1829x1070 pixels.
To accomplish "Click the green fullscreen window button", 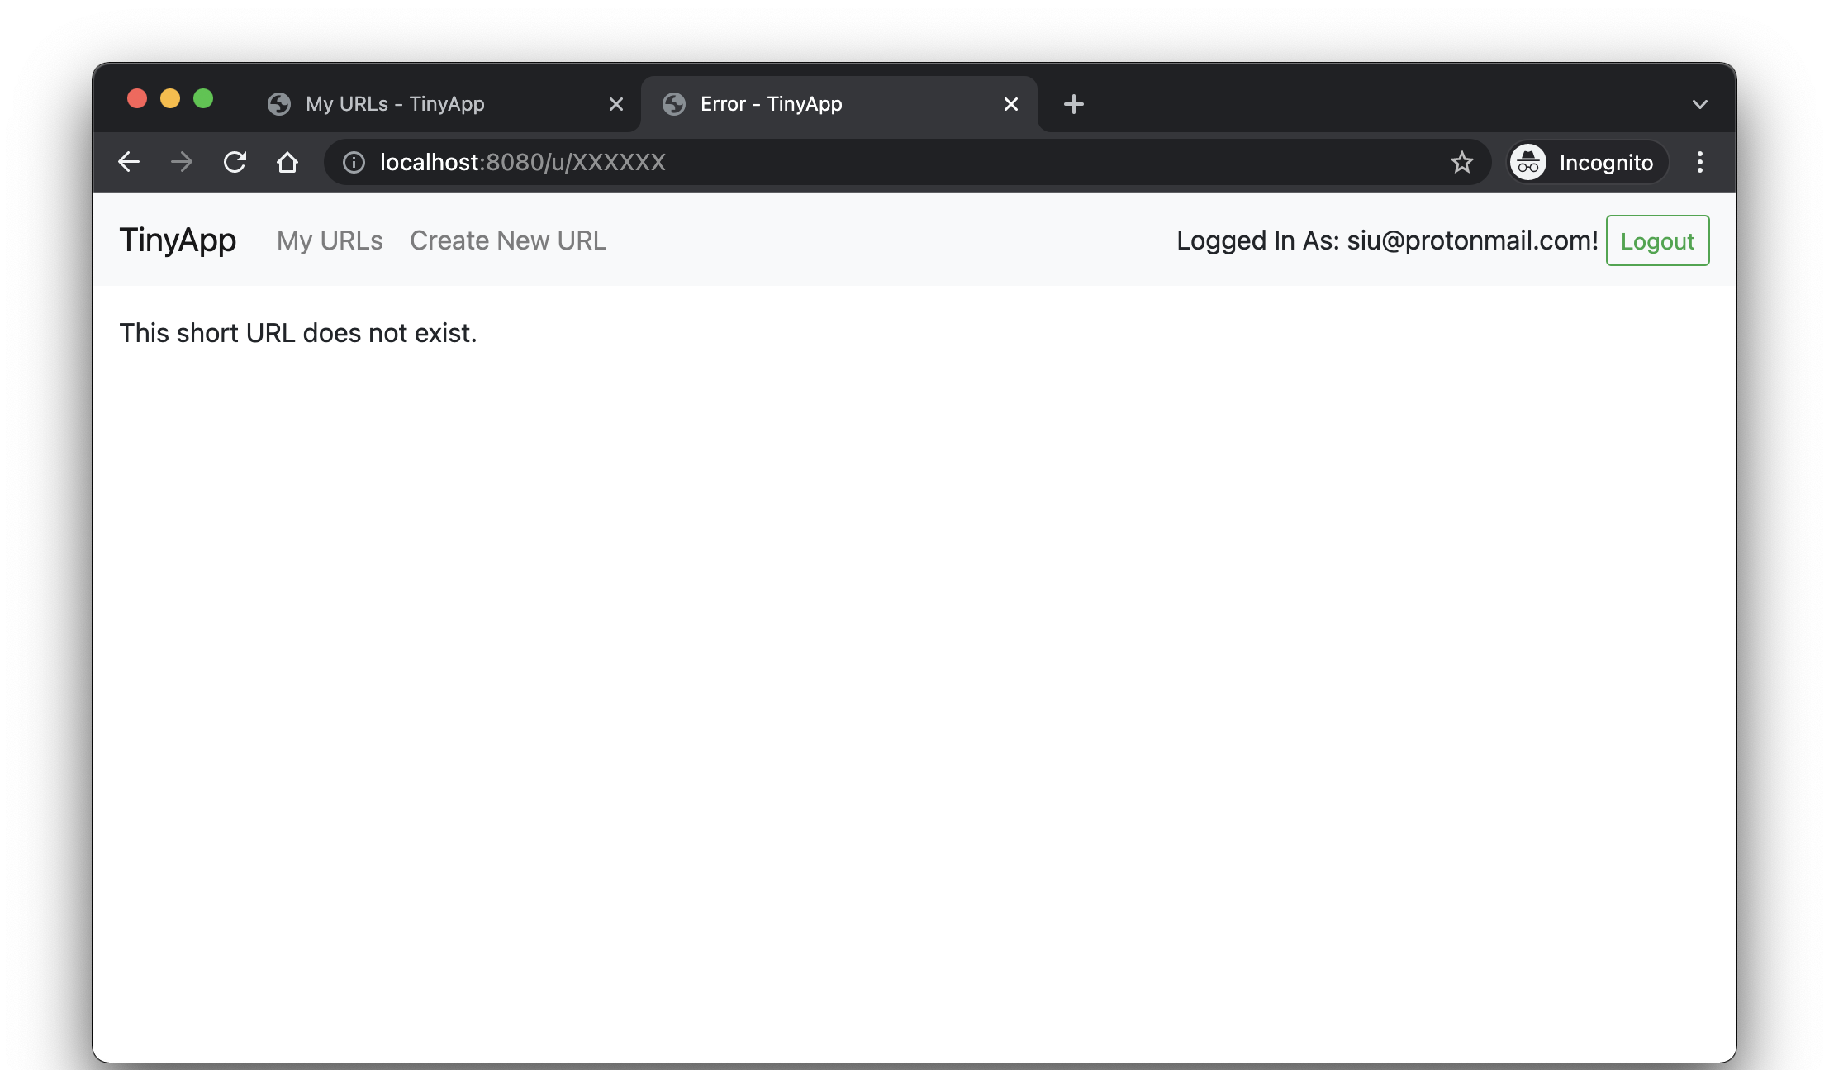I will [x=203, y=99].
